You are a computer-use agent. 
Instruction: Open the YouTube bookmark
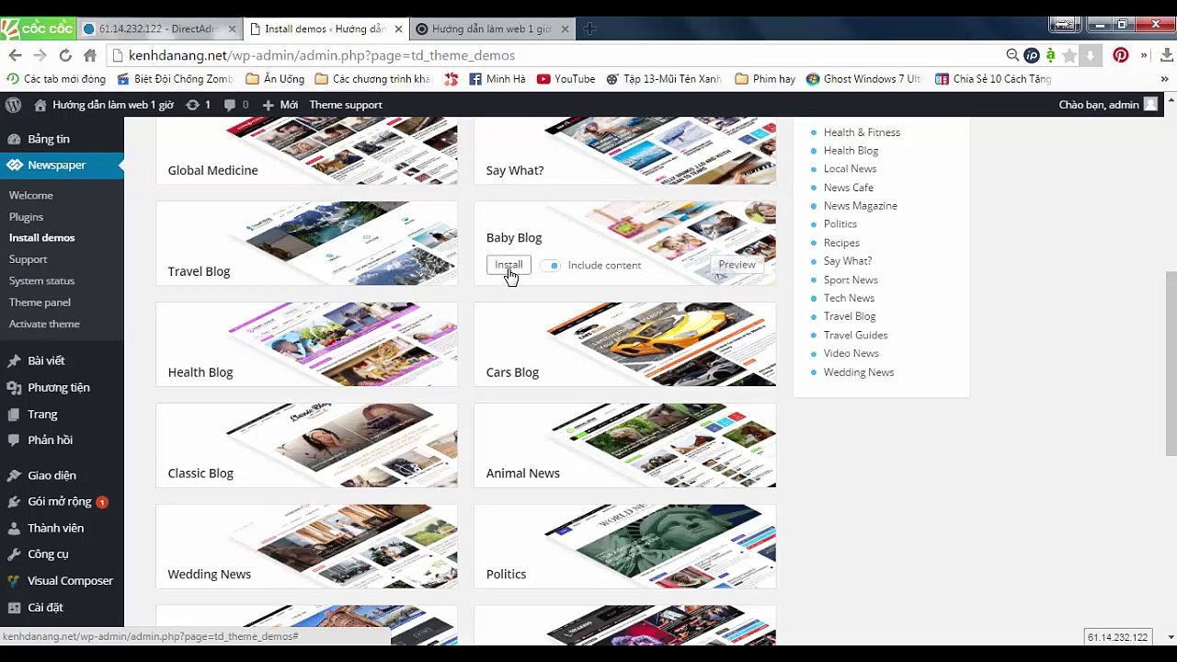pyautogui.click(x=566, y=79)
